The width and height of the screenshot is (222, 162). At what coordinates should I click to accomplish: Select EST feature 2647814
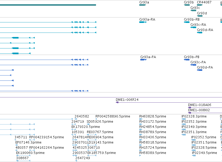click(x=75, y=140)
